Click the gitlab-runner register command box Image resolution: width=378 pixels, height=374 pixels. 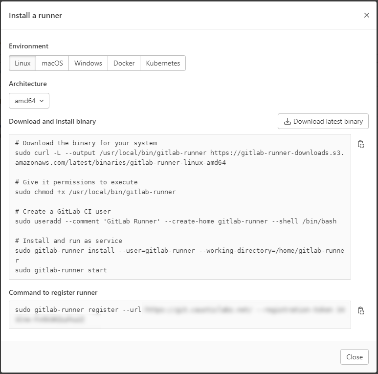coord(179,314)
